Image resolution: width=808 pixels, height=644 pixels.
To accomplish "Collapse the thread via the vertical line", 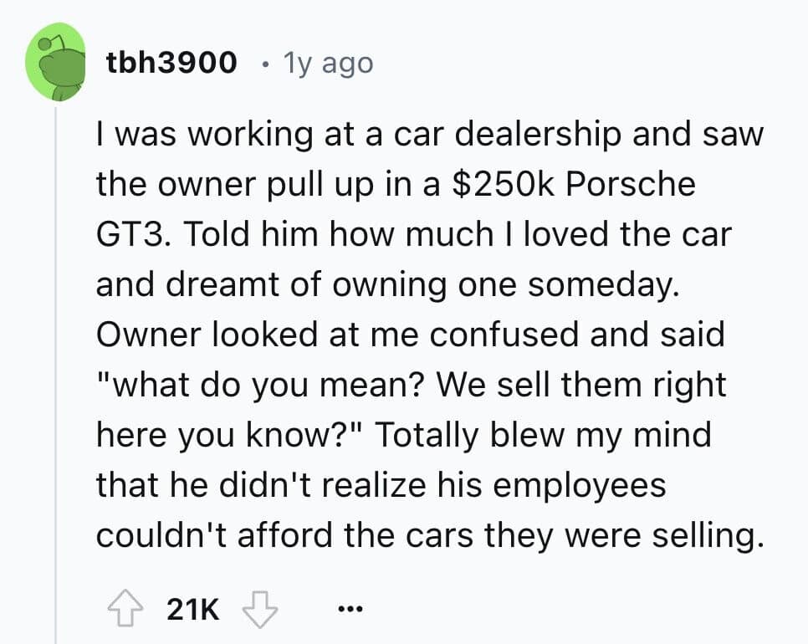I will pos(56,375).
